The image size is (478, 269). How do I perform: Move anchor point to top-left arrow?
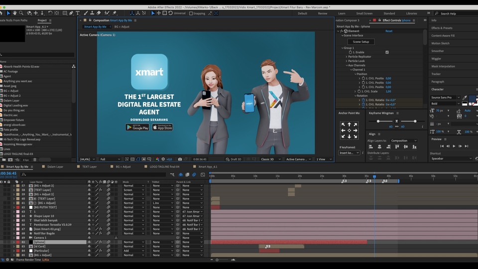coord(343,125)
